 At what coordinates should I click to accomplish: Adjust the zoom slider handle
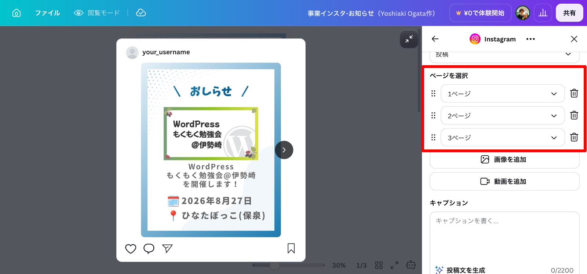click(x=274, y=265)
